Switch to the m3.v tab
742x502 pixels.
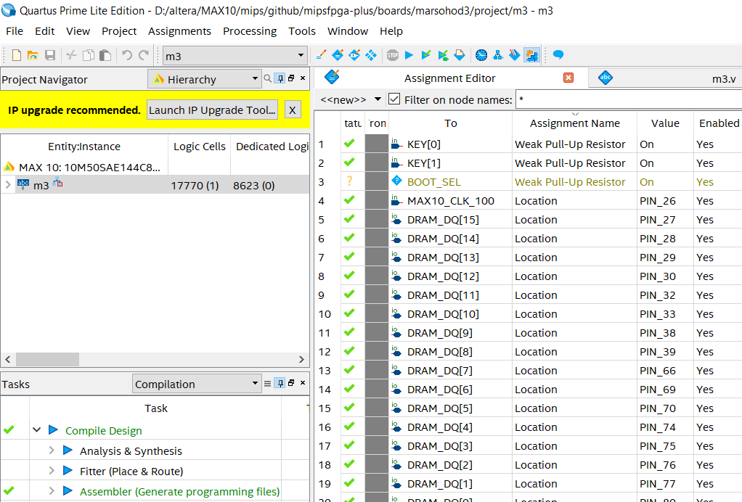click(665, 78)
